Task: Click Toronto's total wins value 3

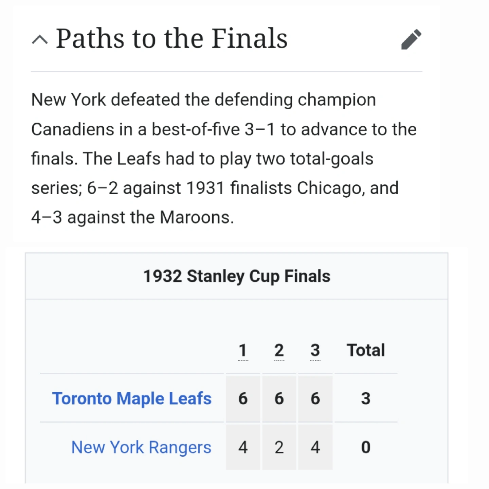Action: (366, 398)
